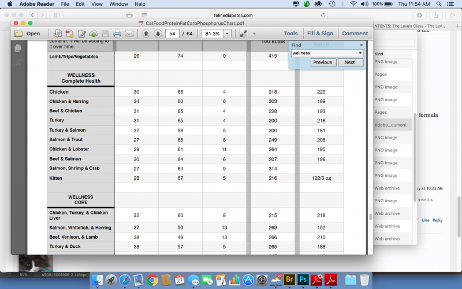The width and height of the screenshot is (462, 289).
Task: Close the Find panel
Action: tap(362, 45)
